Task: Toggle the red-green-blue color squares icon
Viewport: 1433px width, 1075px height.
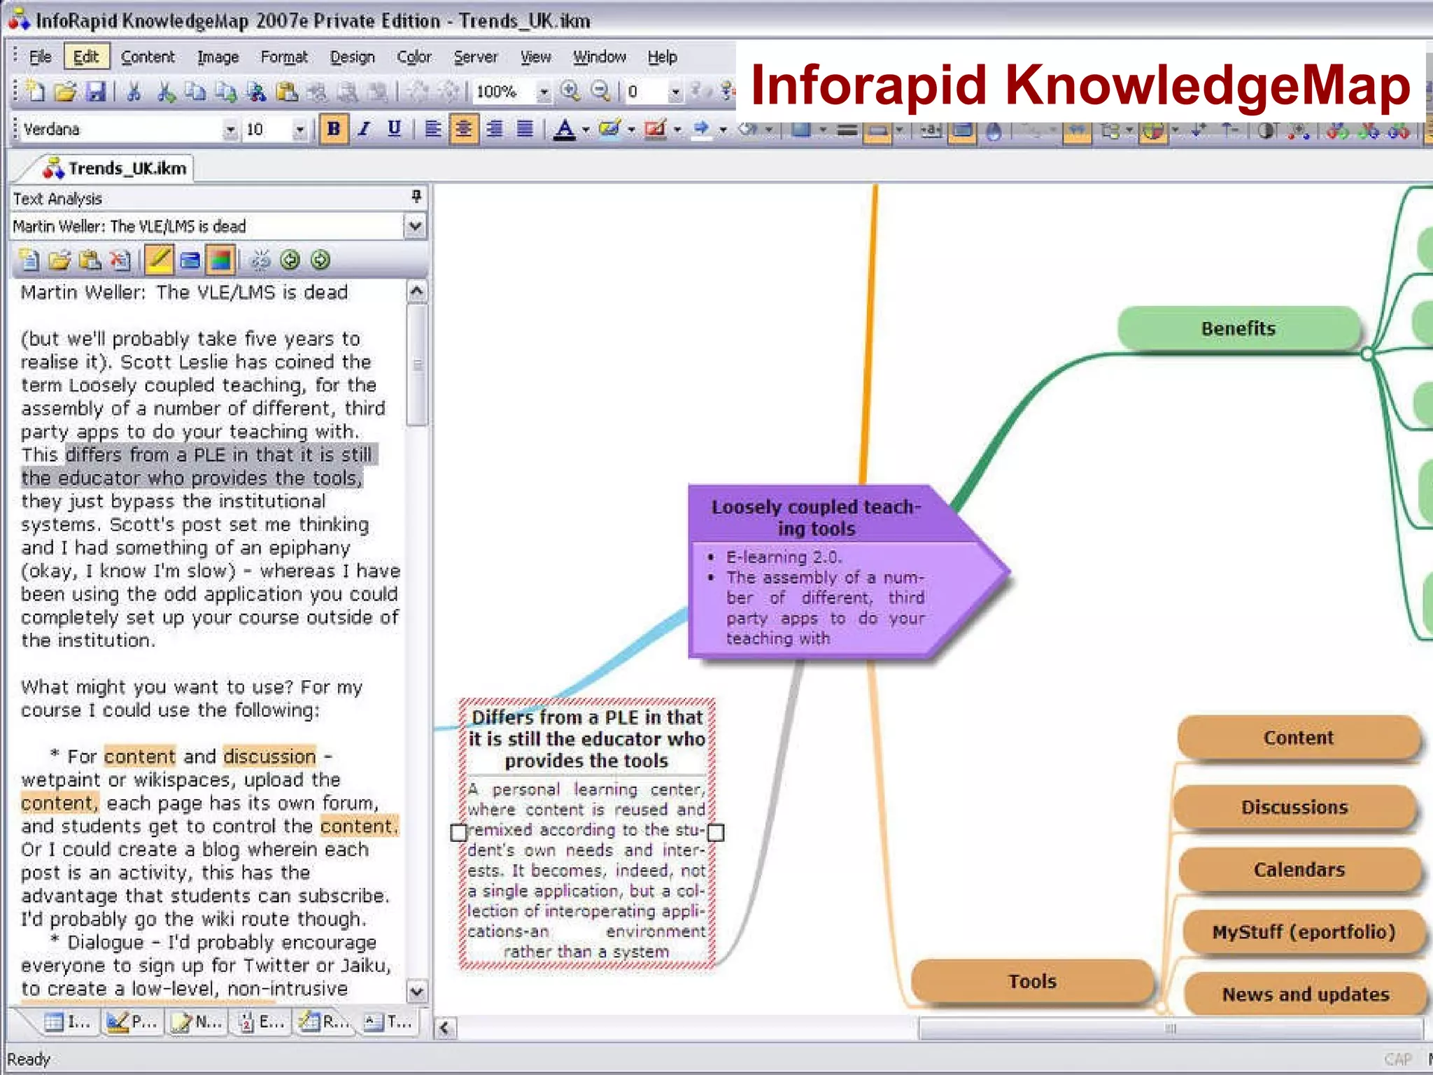Action: tap(220, 260)
